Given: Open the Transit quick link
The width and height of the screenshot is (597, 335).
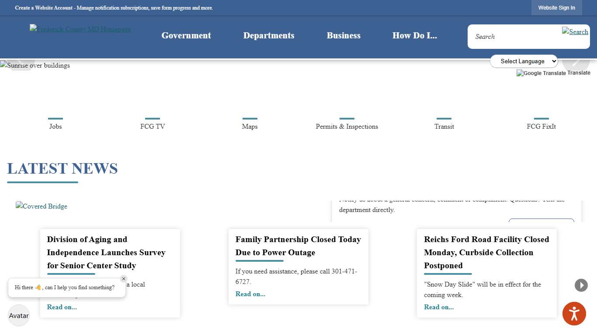Looking at the screenshot, I should coord(444,126).
